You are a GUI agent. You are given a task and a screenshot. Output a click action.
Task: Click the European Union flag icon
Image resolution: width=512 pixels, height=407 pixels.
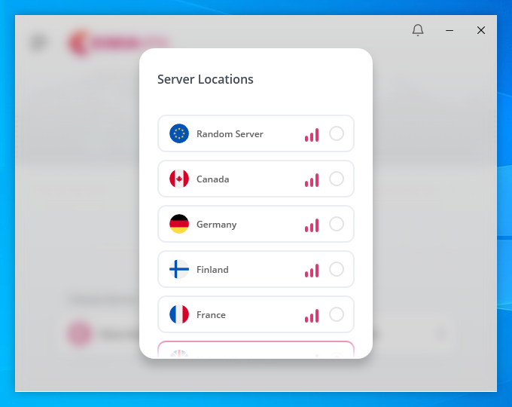pyautogui.click(x=179, y=134)
